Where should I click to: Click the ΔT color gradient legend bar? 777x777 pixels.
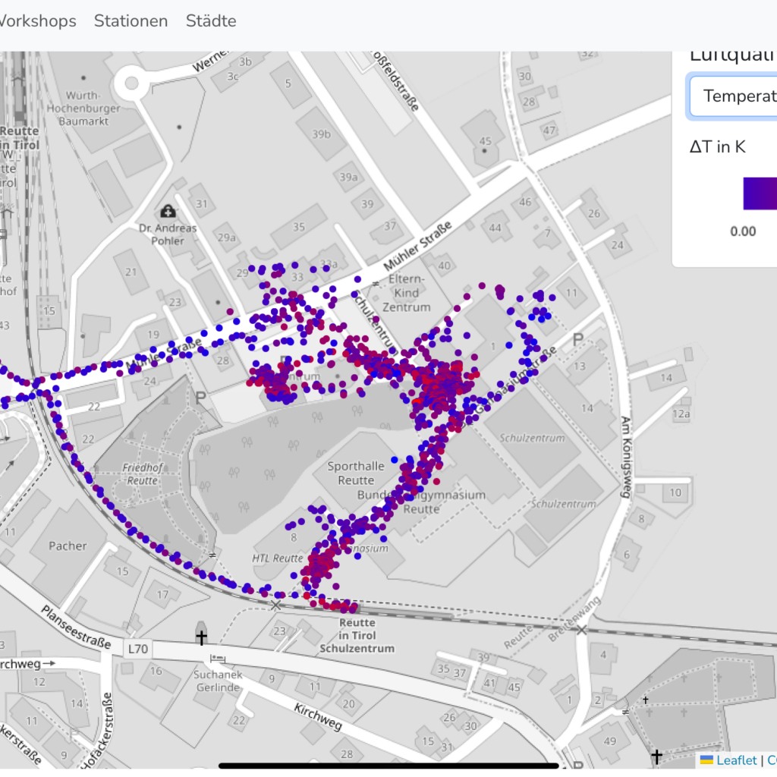(x=759, y=193)
